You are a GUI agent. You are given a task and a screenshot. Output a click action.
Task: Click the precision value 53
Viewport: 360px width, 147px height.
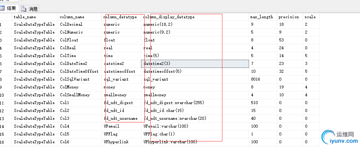coord(290,40)
